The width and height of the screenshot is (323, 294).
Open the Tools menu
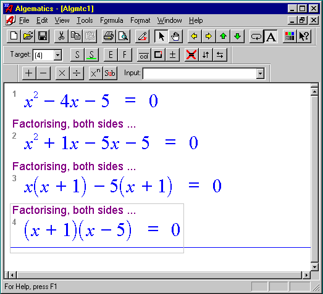(x=85, y=20)
